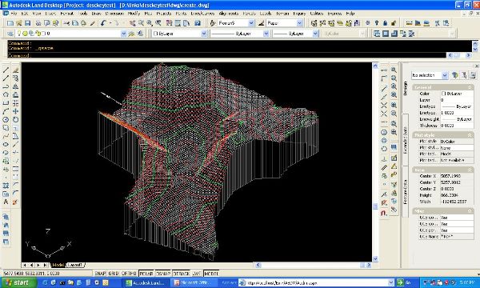Viewport: 480px width, 288px height.
Task: Toggle MODEL space button in status bar
Action: pos(211,274)
